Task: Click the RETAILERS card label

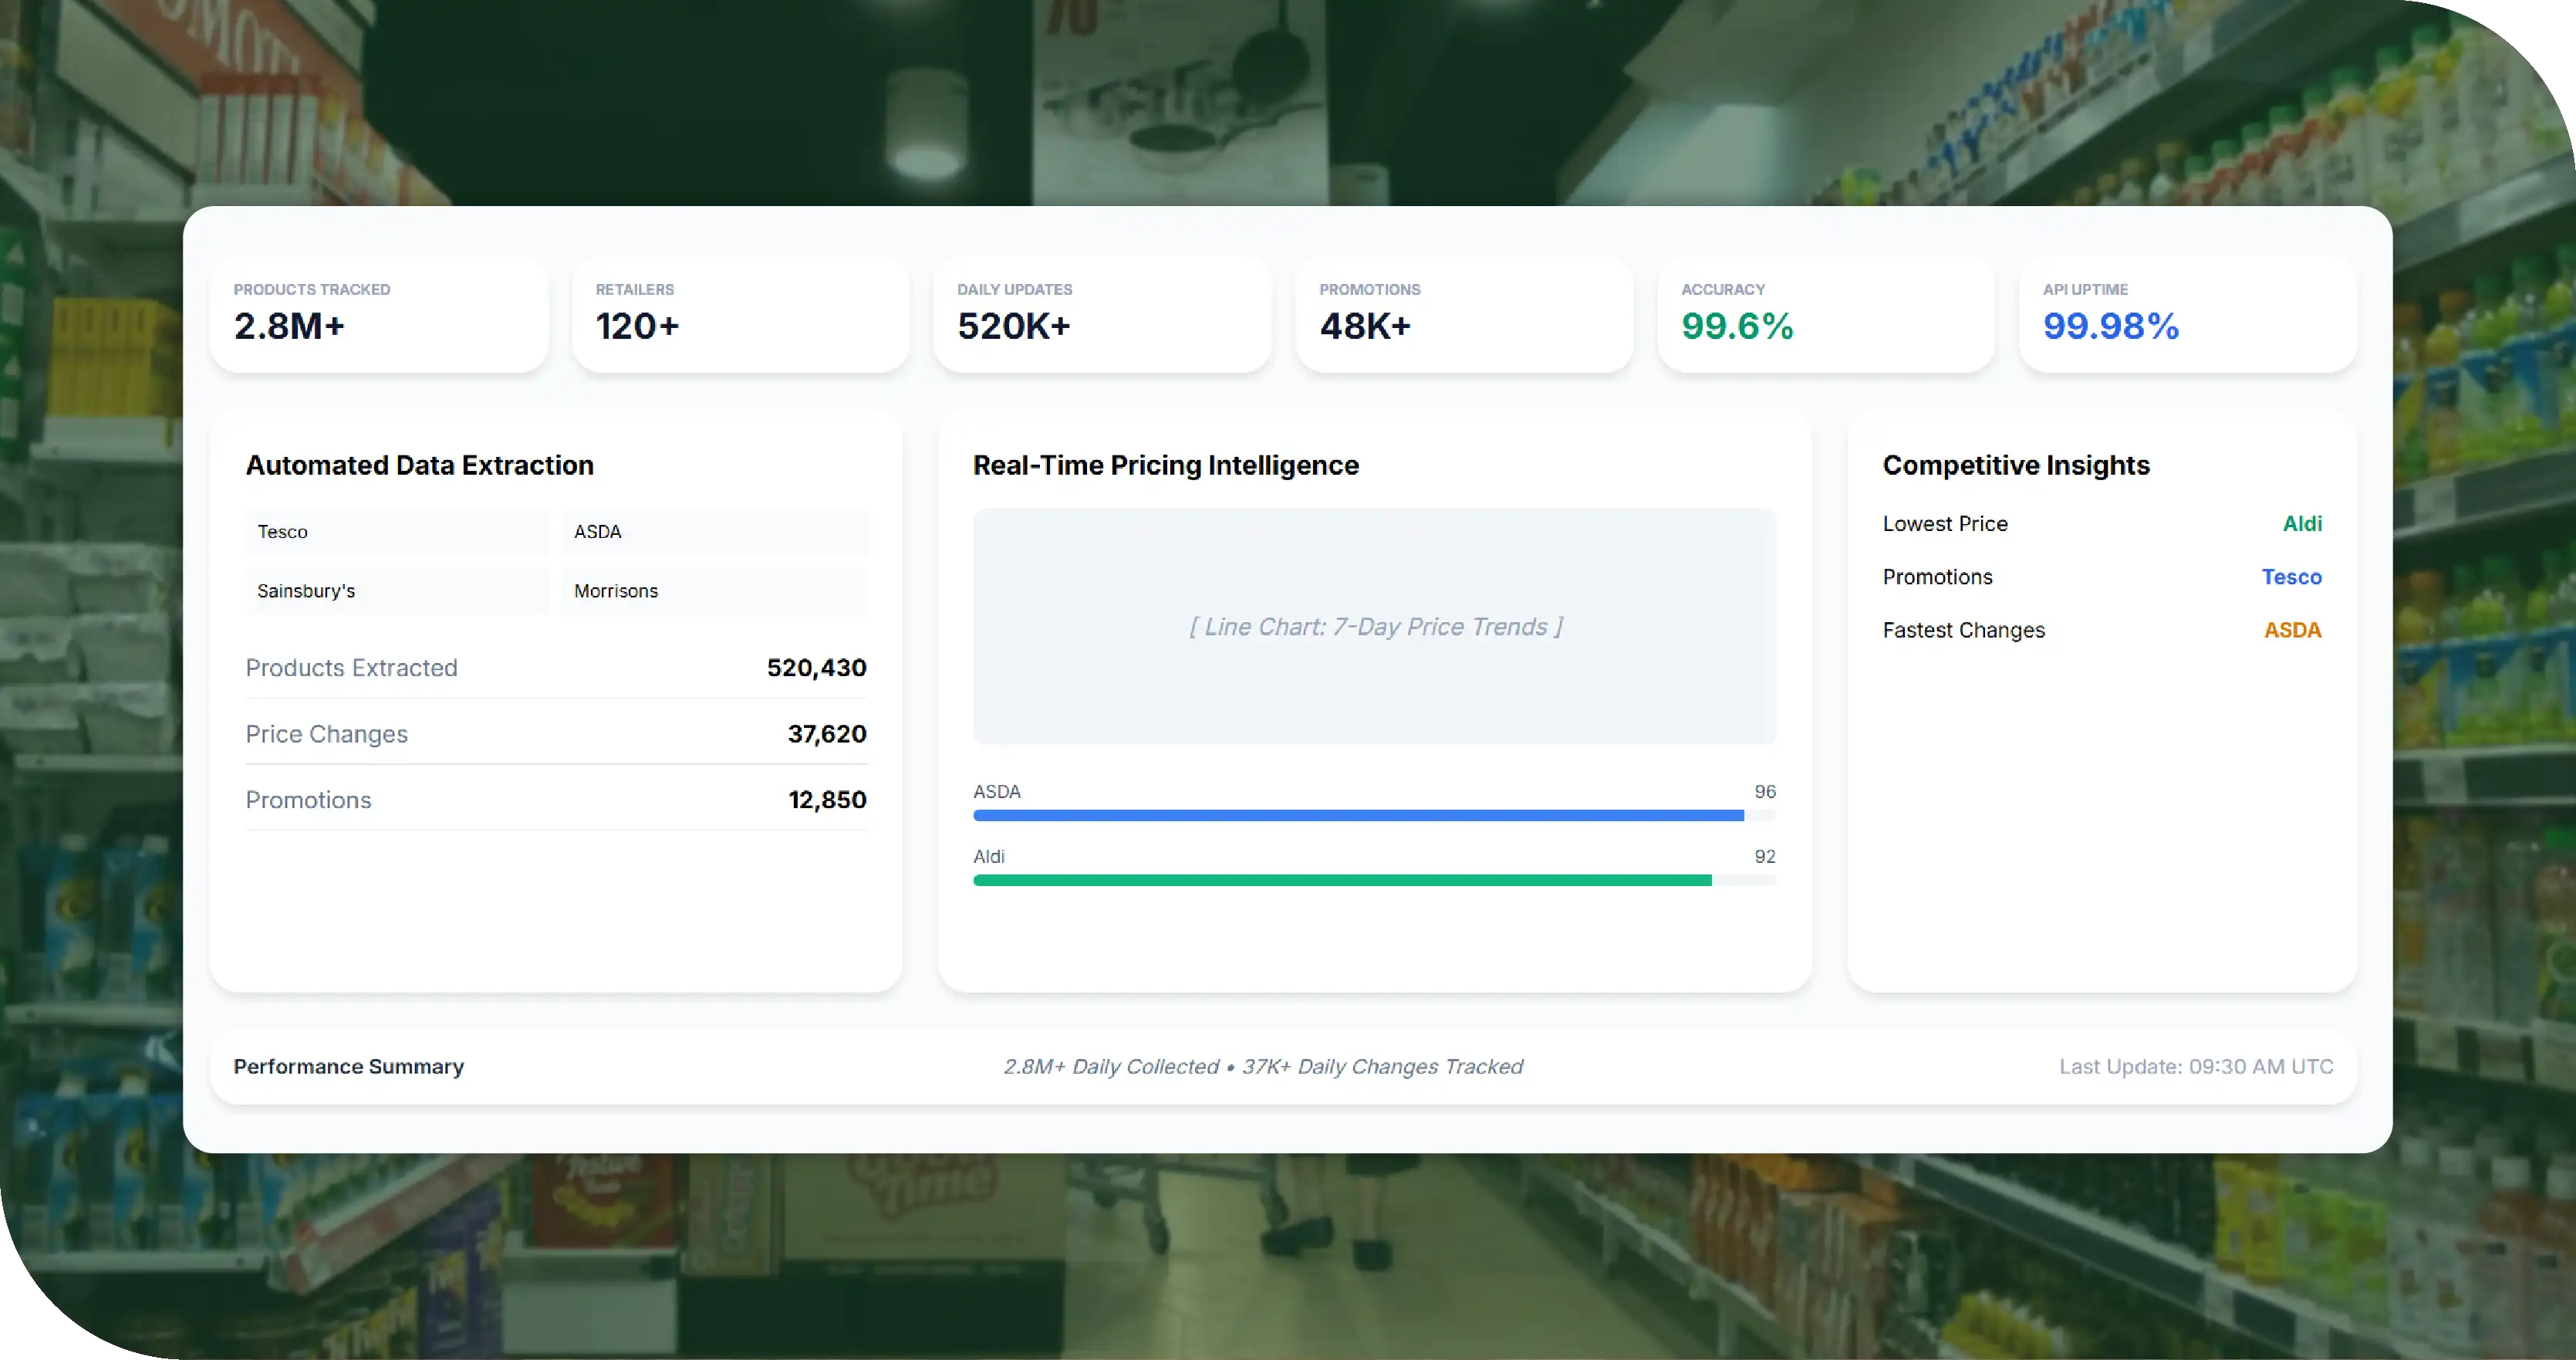Action: coord(635,289)
